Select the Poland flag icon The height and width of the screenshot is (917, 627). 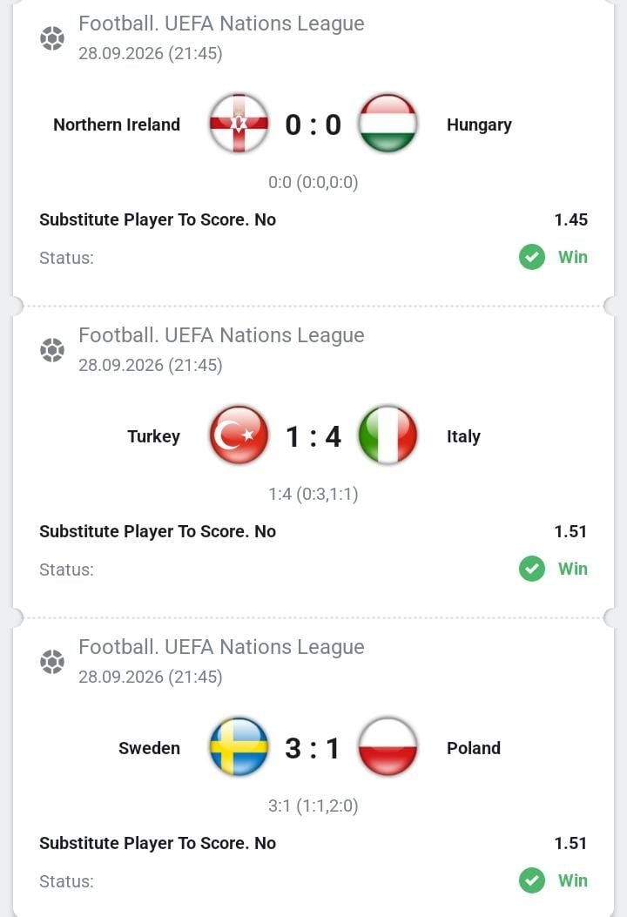pyautogui.click(x=388, y=747)
